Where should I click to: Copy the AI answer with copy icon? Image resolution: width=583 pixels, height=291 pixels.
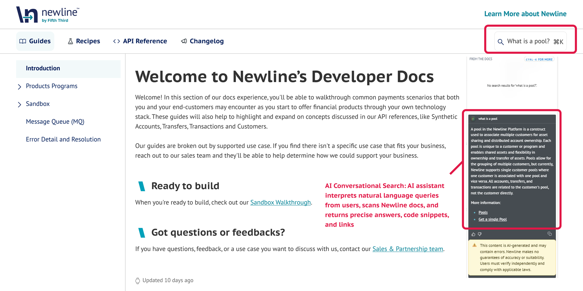pyautogui.click(x=550, y=234)
